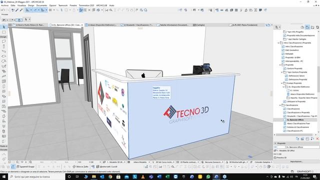This screenshot has height=180, width=320.
Task: Switch Navigator to View Map icon
Action: point(307,27)
